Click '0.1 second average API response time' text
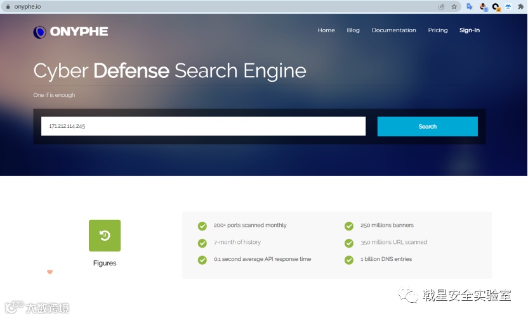Screen dimensions: 528x318 coord(262,259)
